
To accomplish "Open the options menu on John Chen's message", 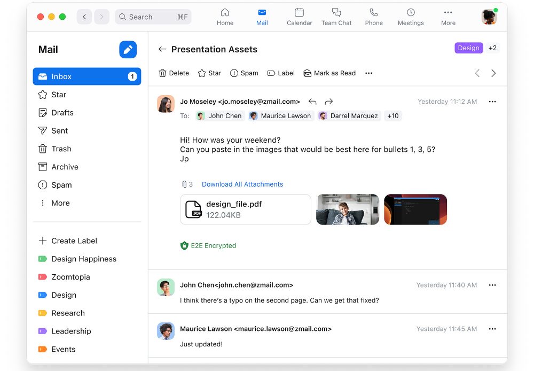I will pos(492,285).
